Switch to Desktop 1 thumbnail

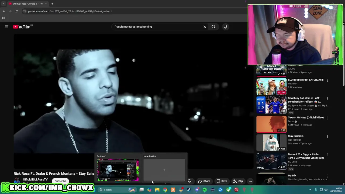coord(118,170)
